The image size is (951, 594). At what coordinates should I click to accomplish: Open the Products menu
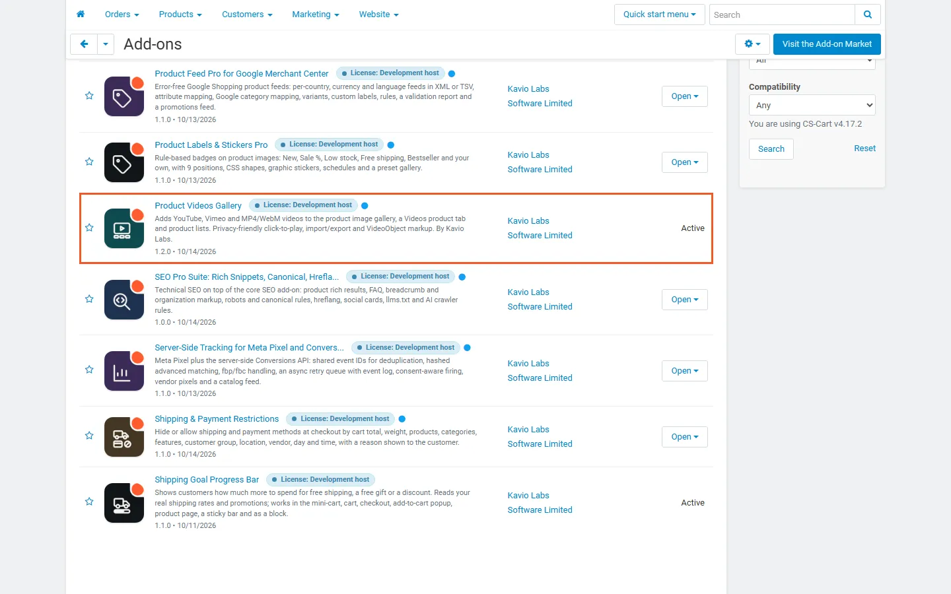pyautogui.click(x=180, y=15)
